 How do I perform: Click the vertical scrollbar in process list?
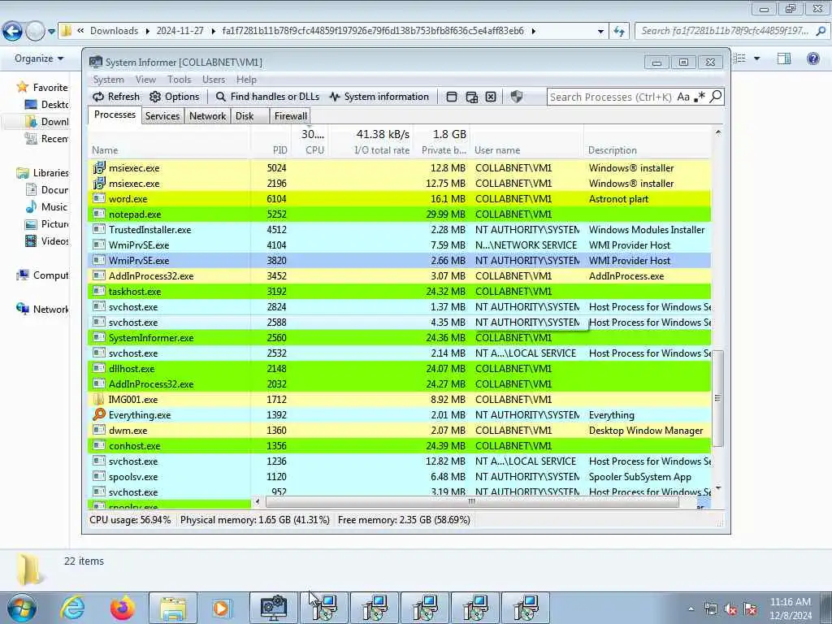click(x=718, y=398)
